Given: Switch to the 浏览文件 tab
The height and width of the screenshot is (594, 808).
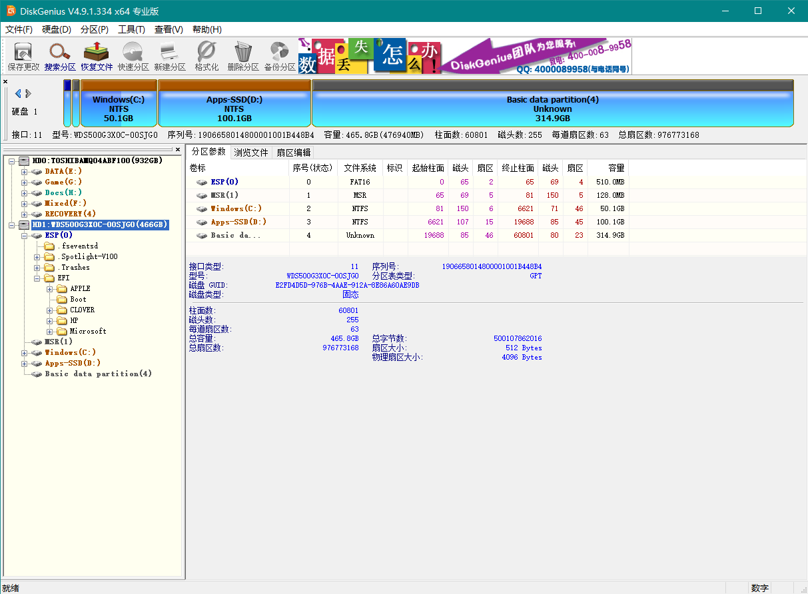Looking at the screenshot, I should [x=251, y=152].
